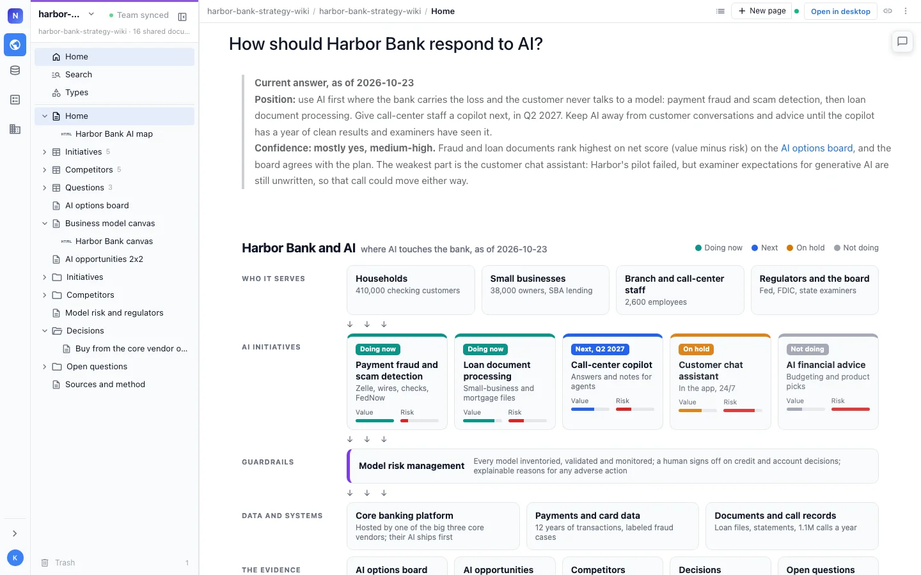Click the Call-center copilot card
The height and width of the screenshot is (575, 921).
click(613, 381)
